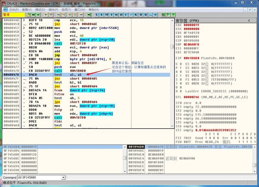The image size is (259, 187).
Task: Show Memory map with M icon
Action: pyautogui.click(x=107, y=15)
